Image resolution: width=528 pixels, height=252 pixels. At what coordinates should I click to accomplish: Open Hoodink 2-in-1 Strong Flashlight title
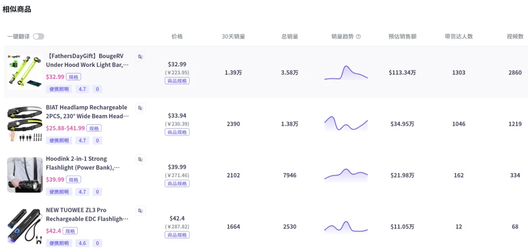point(83,163)
